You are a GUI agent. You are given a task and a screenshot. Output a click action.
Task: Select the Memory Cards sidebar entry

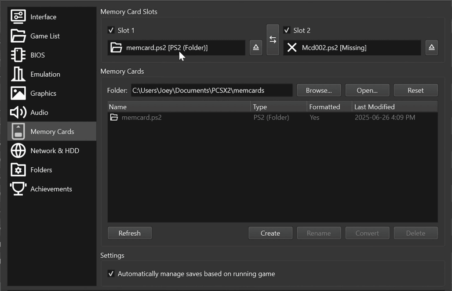18,131
